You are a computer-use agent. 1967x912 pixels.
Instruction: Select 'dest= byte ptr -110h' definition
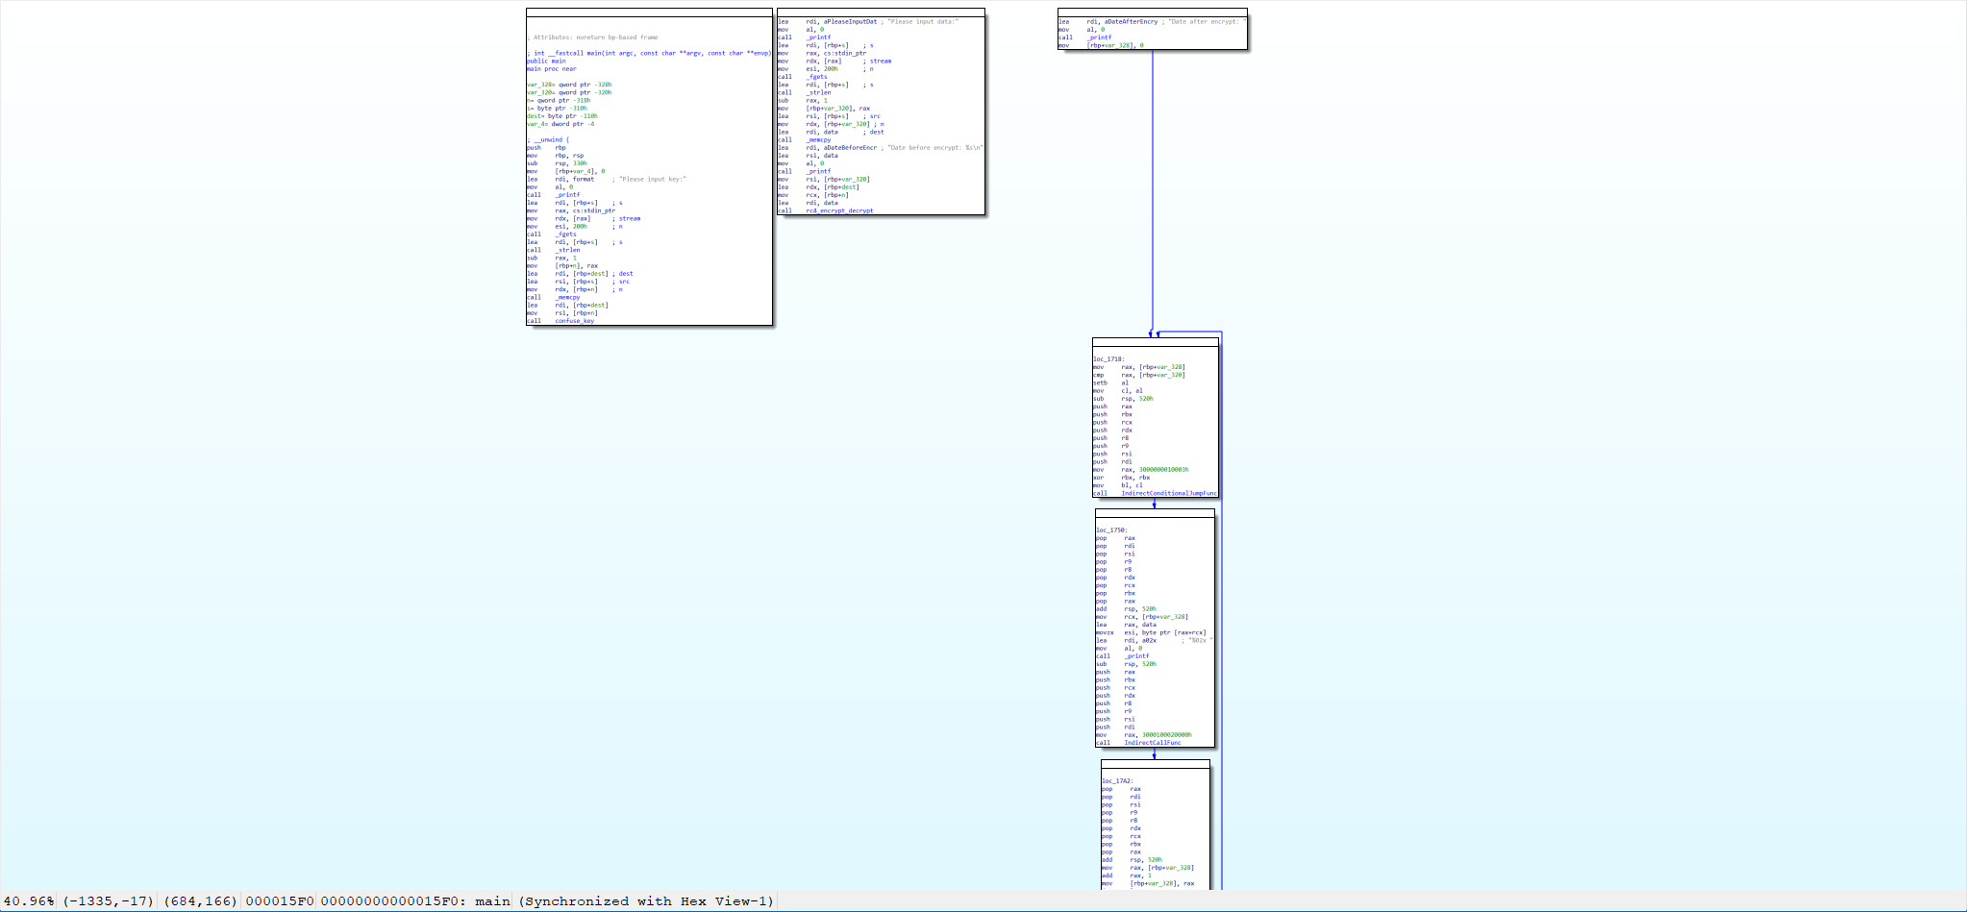[562, 115]
